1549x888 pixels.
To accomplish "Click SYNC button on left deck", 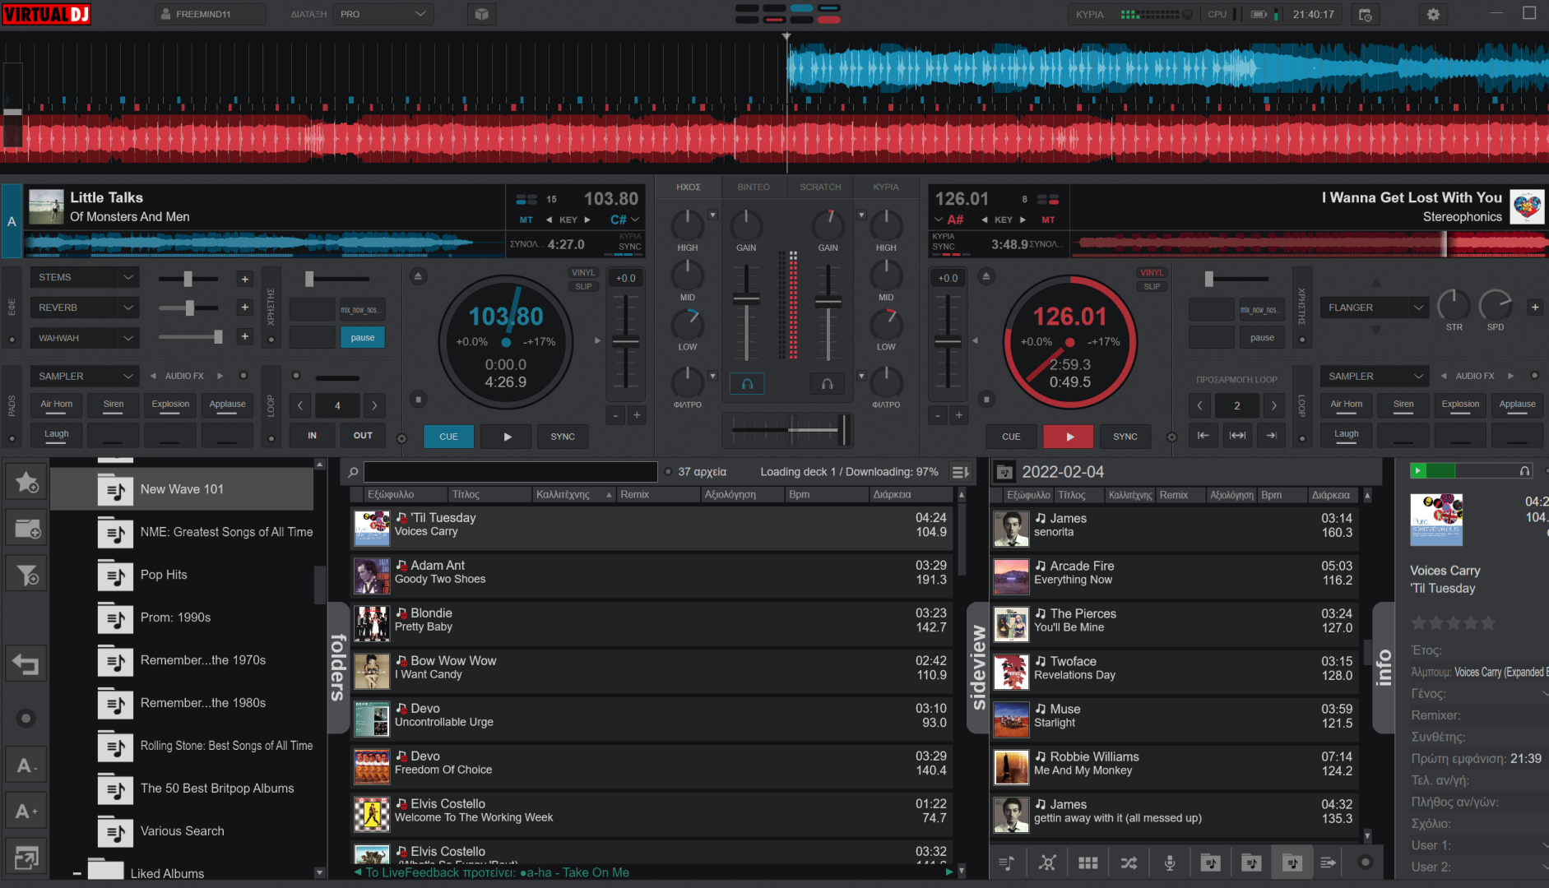I will point(563,437).
